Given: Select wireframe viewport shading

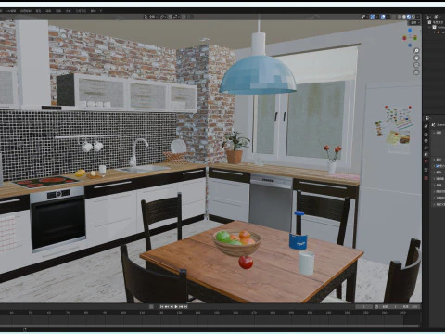Looking at the screenshot, I should point(400,17).
